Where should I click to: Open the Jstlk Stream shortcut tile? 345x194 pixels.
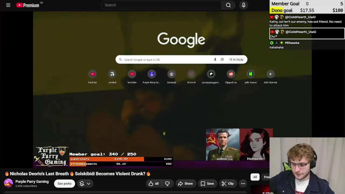251,77
